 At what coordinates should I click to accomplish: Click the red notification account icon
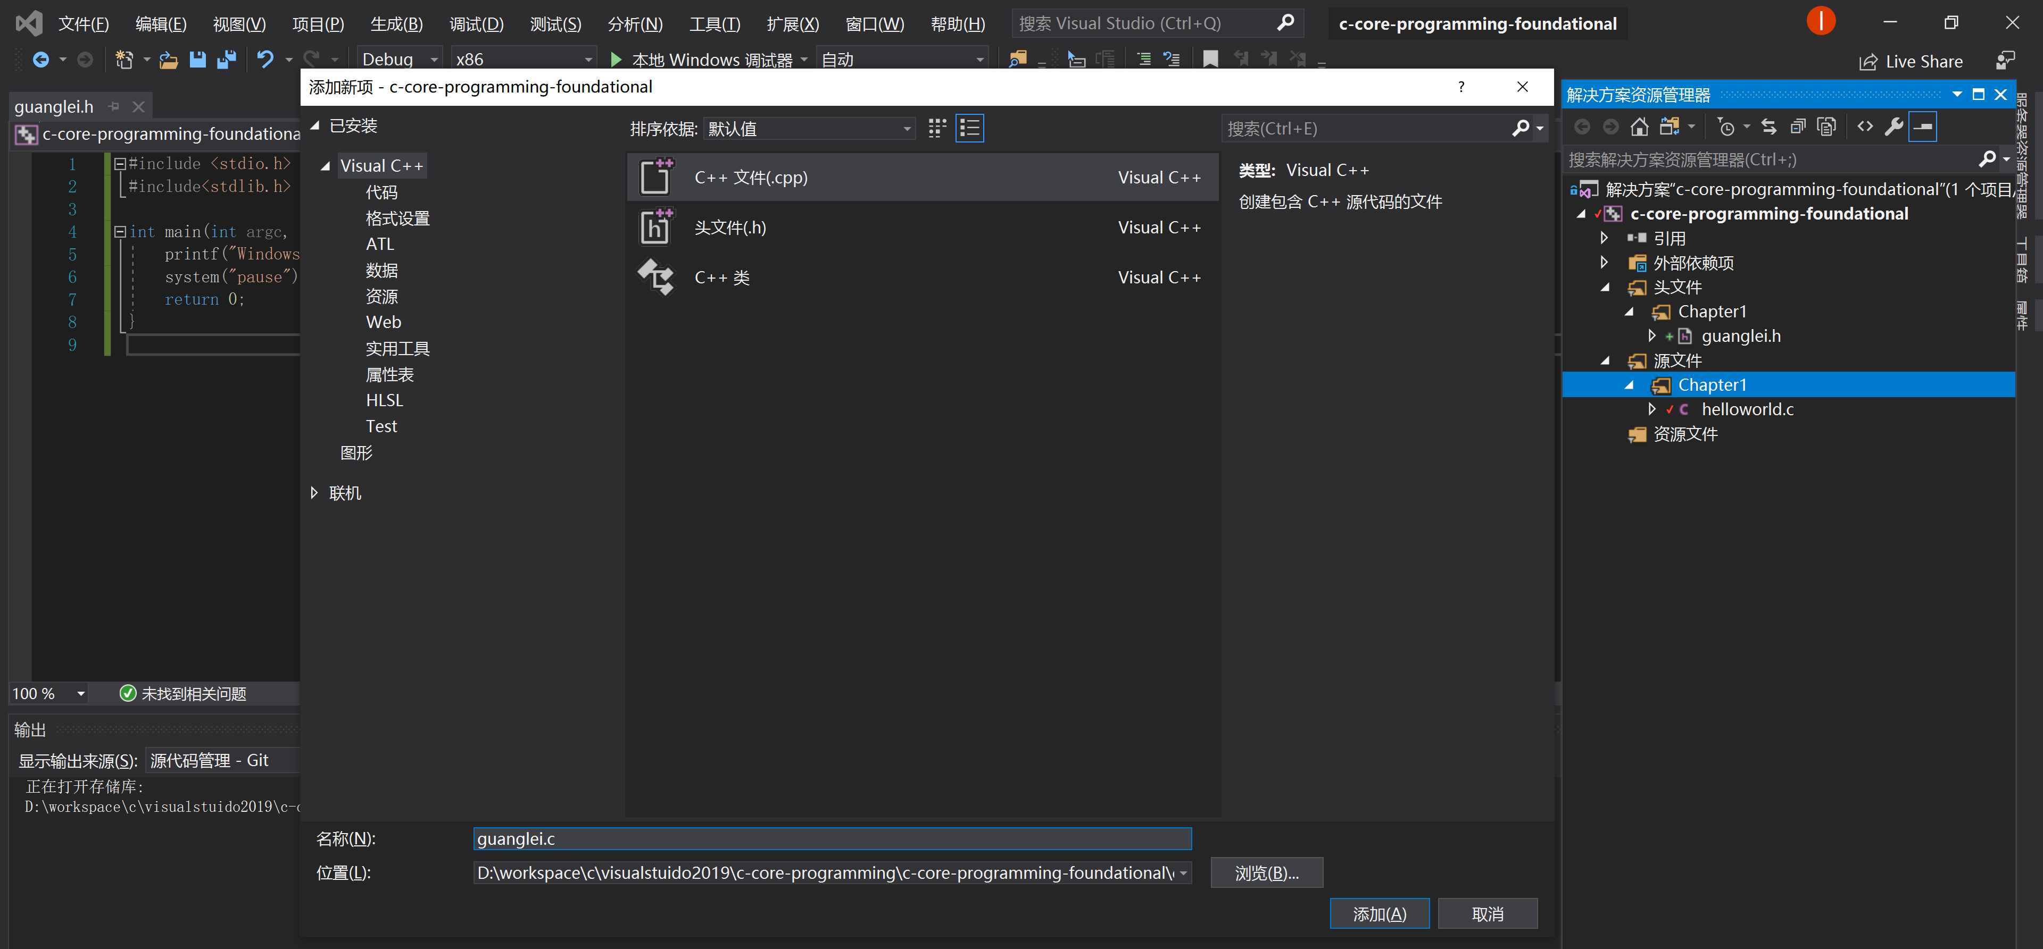(x=1821, y=21)
